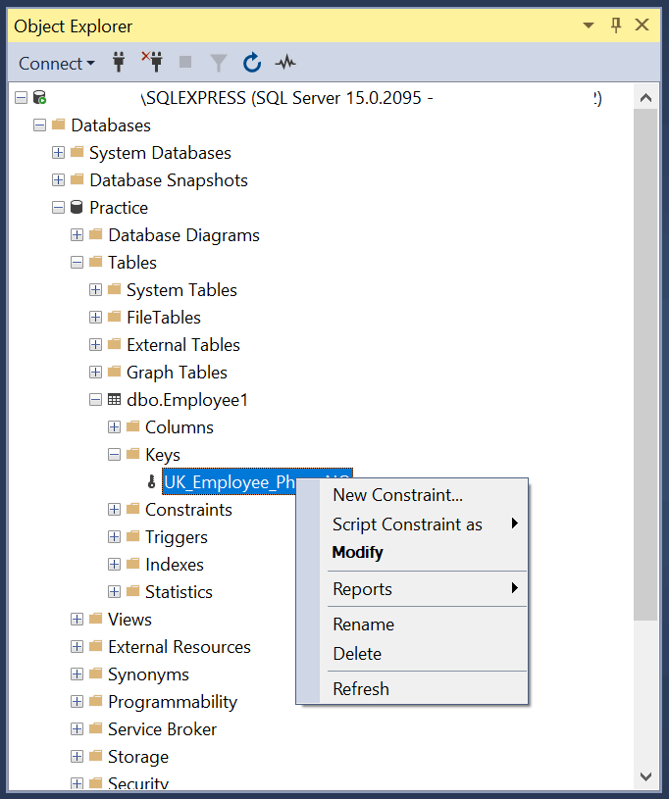Click the Databases folder icon
The width and height of the screenshot is (669, 799).
57,125
